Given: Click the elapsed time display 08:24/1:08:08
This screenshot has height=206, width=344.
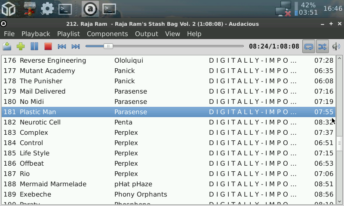Looking at the screenshot, I should coord(274,46).
